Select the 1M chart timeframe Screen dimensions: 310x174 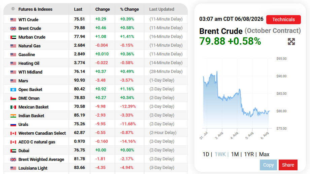pos(235,154)
